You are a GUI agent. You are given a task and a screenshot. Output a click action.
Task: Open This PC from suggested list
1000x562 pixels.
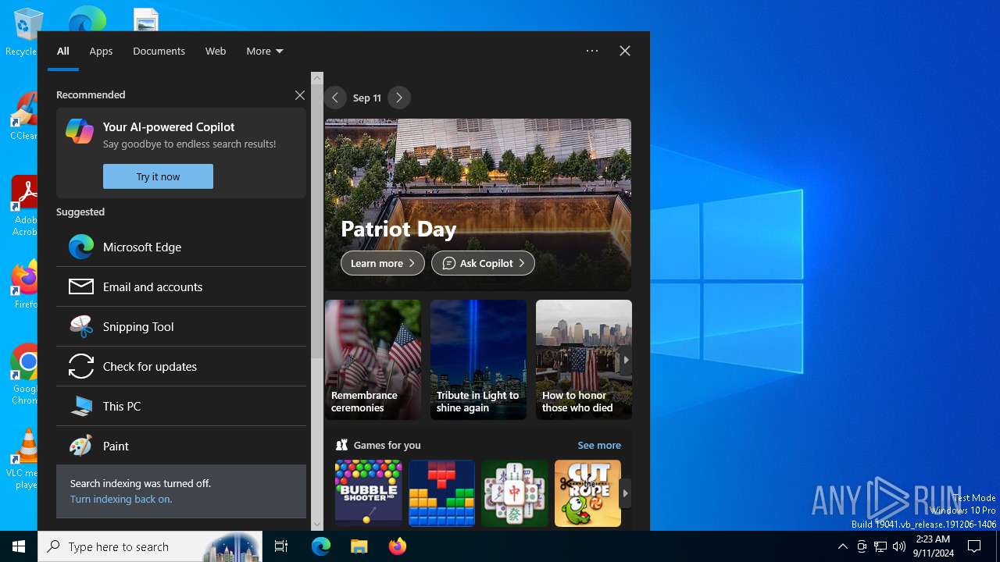pyautogui.click(x=181, y=406)
